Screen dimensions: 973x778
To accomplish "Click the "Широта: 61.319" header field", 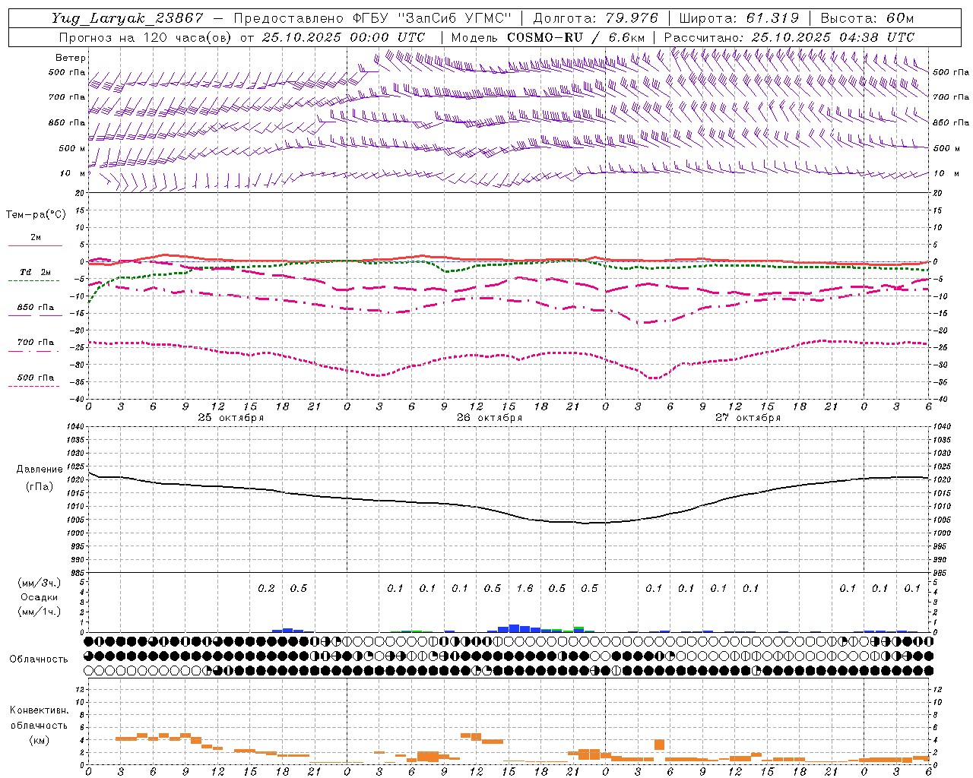I will [x=739, y=18].
